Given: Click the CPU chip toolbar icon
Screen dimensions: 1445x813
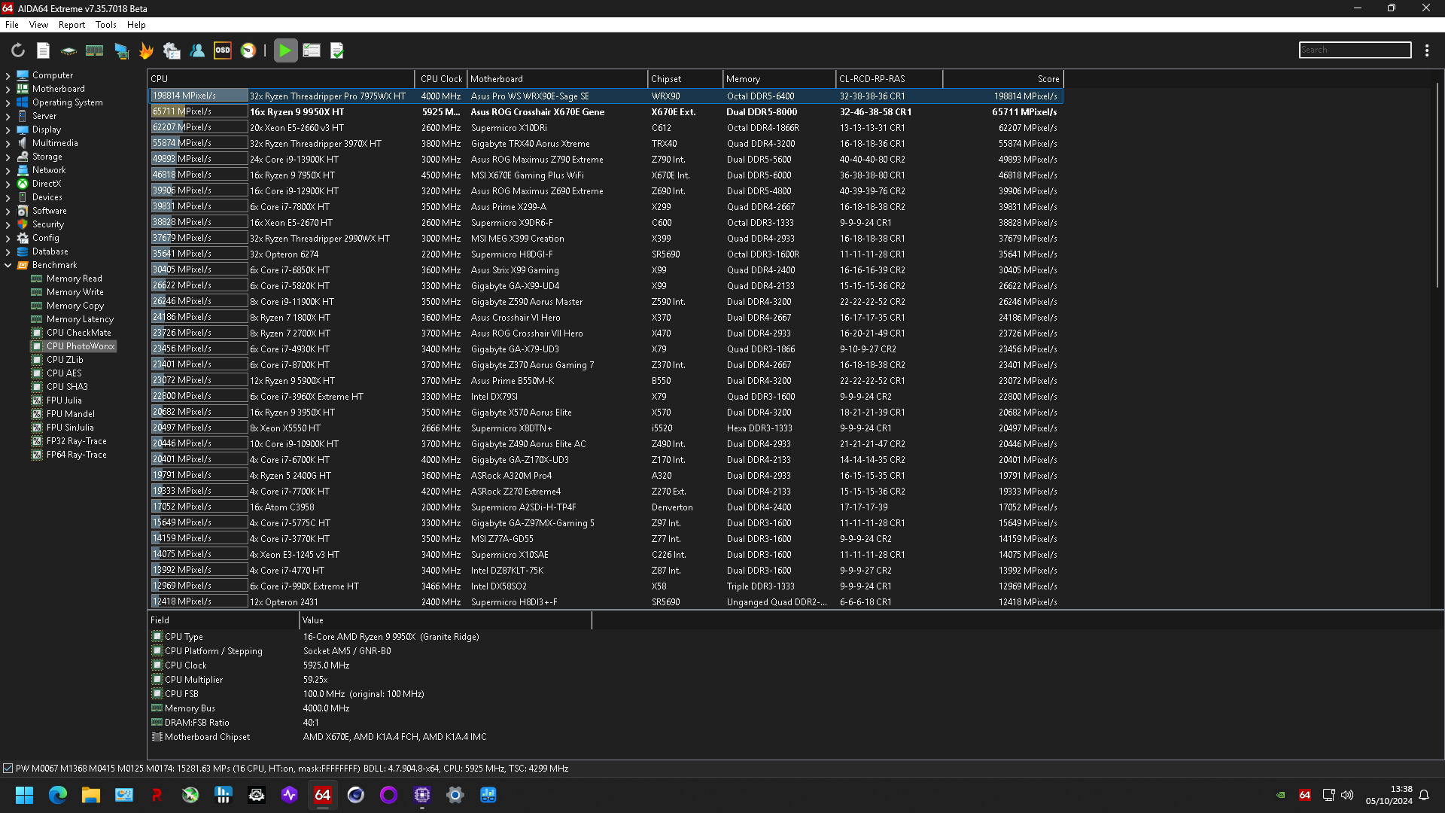Looking at the screenshot, I should [x=68, y=50].
